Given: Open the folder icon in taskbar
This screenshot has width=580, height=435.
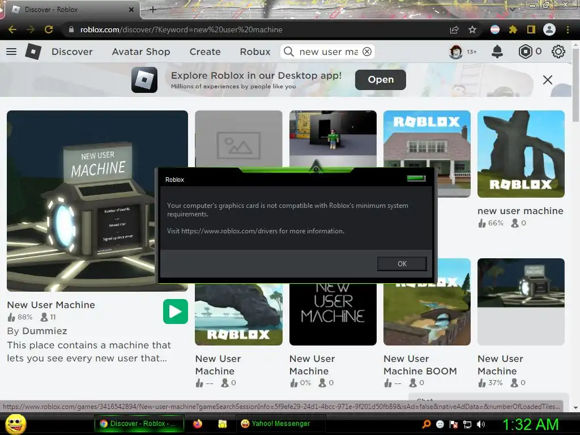Looking at the screenshot, I should [222, 424].
